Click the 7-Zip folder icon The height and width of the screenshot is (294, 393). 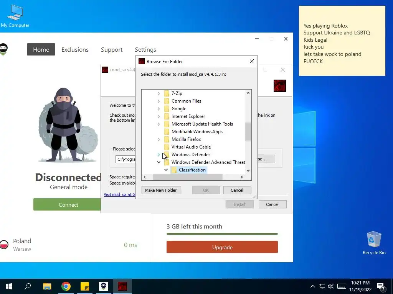click(167, 93)
